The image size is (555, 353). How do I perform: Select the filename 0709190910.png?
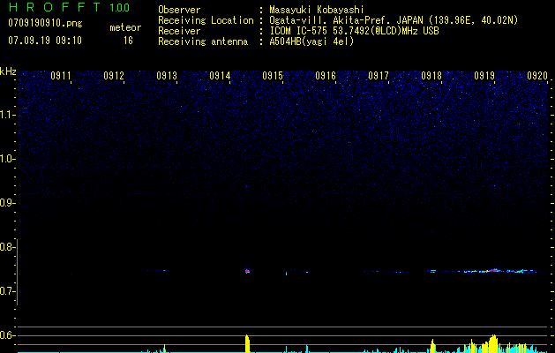click(45, 23)
